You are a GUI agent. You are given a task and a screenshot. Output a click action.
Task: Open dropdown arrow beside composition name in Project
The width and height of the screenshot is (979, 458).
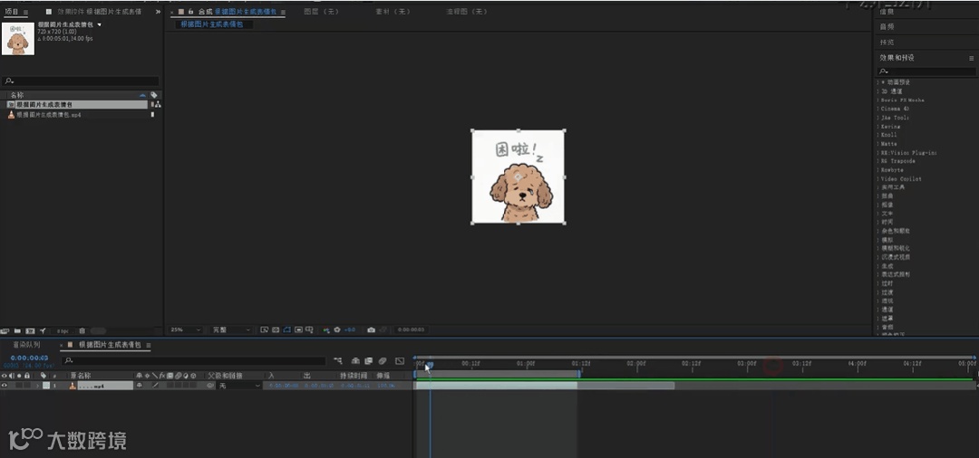click(100, 25)
